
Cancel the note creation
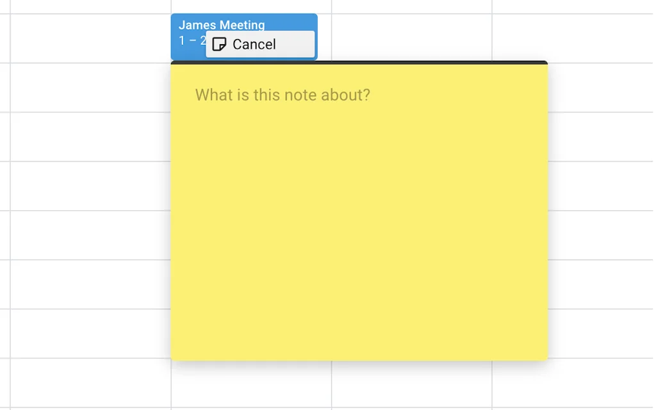click(x=253, y=44)
